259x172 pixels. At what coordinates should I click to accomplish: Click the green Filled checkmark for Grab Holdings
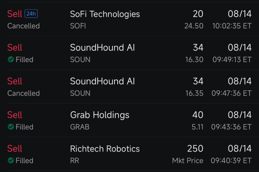click(10, 127)
